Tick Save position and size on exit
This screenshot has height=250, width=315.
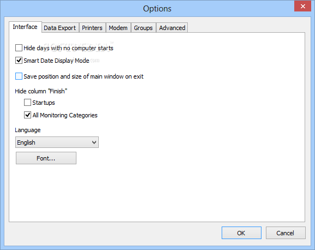[19, 76]
